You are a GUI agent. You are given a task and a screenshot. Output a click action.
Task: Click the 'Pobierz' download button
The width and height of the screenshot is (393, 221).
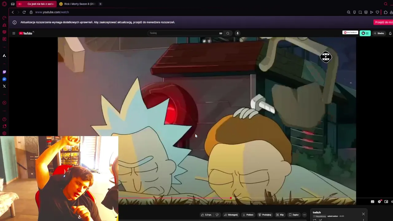pyautogui.click(x=248, y=215)
